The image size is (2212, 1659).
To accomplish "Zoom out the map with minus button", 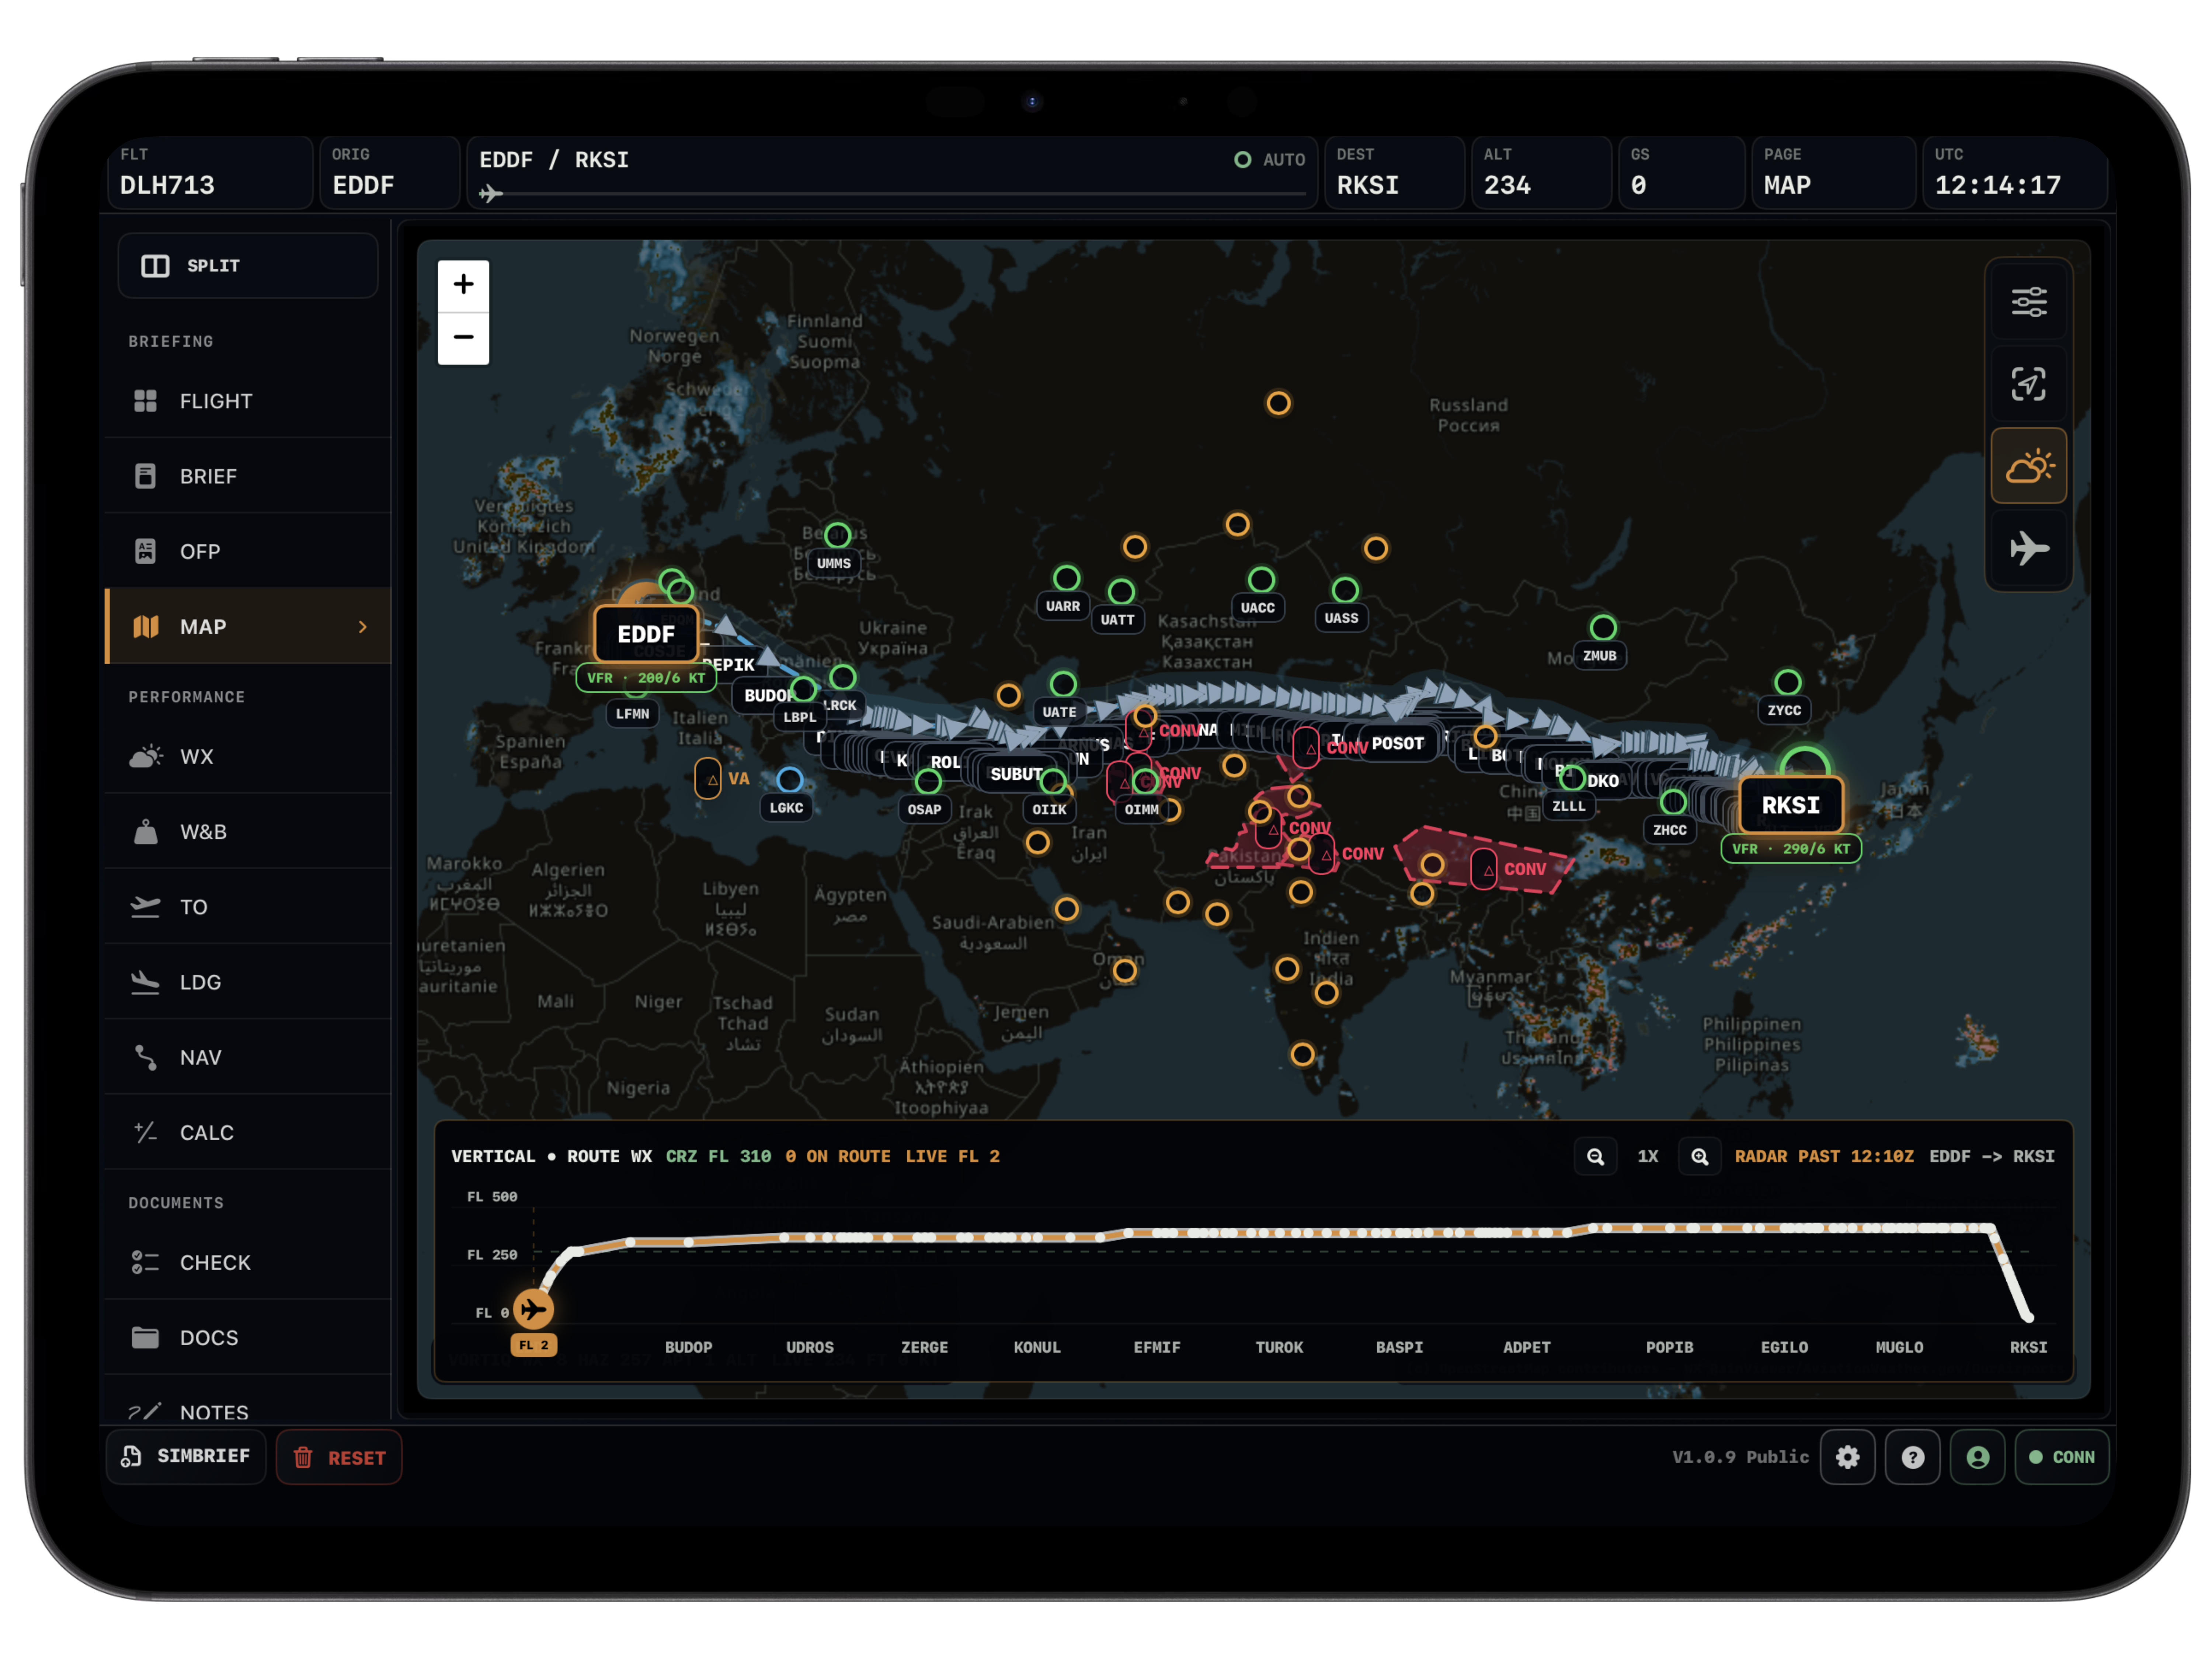I will point(463,337).
